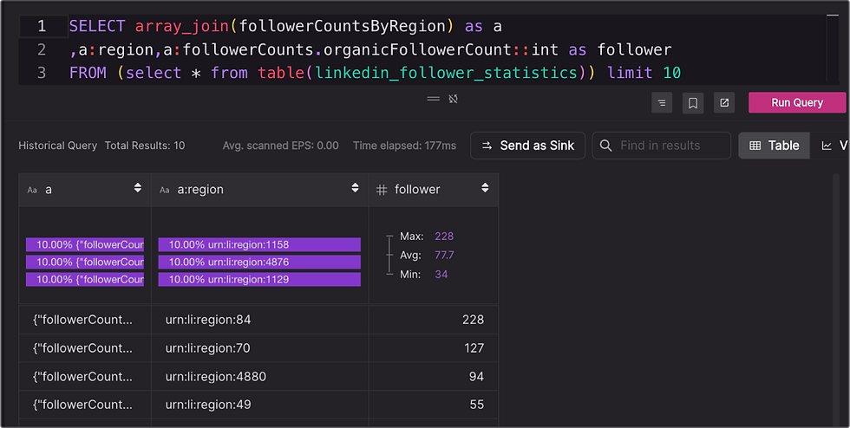Viewport: 850px width, 428px height.
Task: Click the search magnifier icon
Action: click(x=606, y=146)
